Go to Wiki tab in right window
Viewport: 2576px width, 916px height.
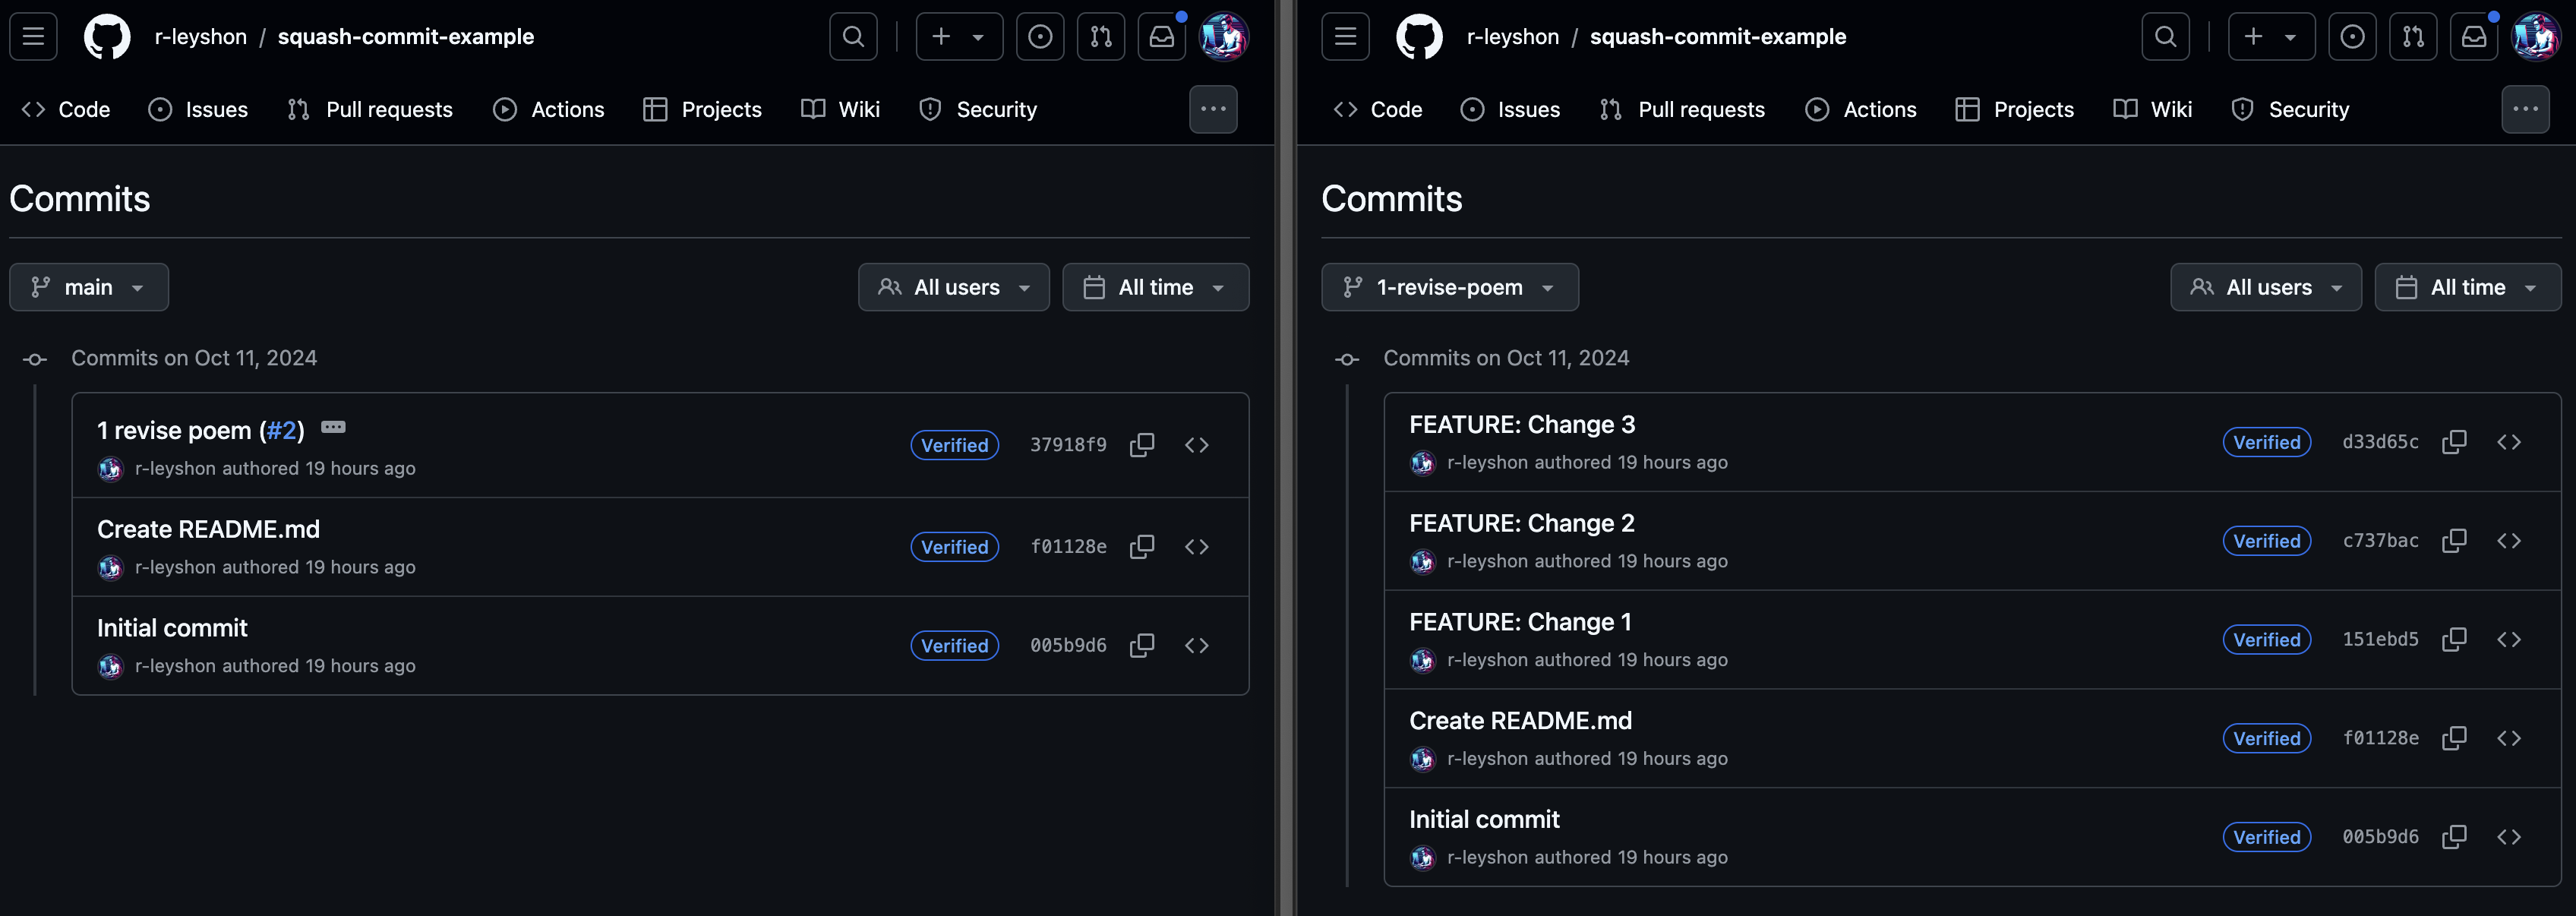[2152, 110]
